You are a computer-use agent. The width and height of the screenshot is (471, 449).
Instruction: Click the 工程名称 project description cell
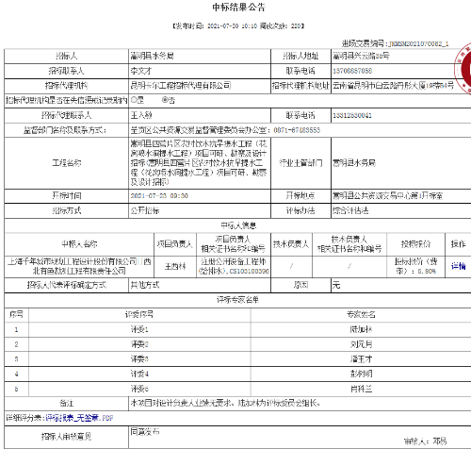pyautogui.click(x=200, y=163)
